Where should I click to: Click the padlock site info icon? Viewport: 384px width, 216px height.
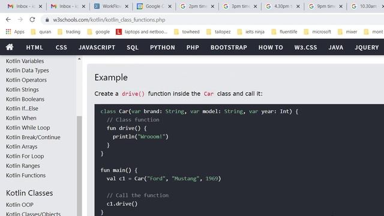tap(47, 20)
